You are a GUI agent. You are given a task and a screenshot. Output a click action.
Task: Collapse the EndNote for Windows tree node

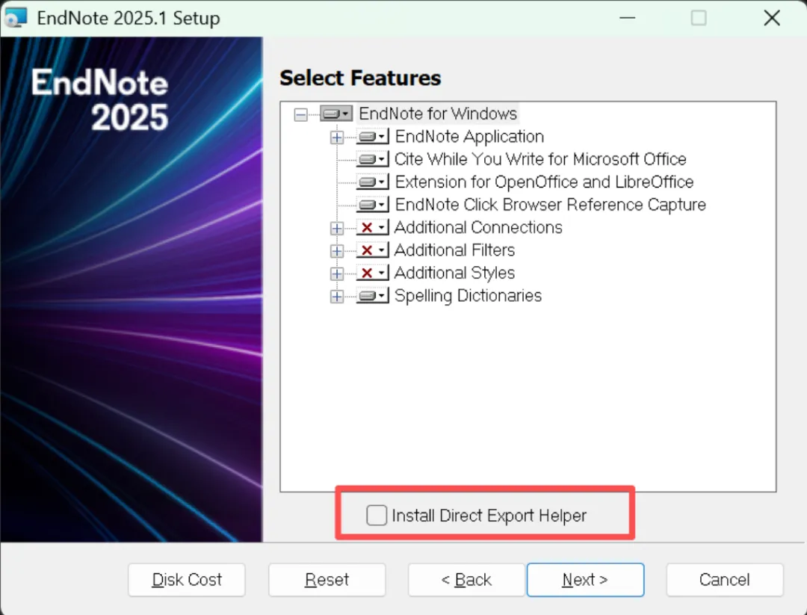pyautogui.click(x=301, y=114)
